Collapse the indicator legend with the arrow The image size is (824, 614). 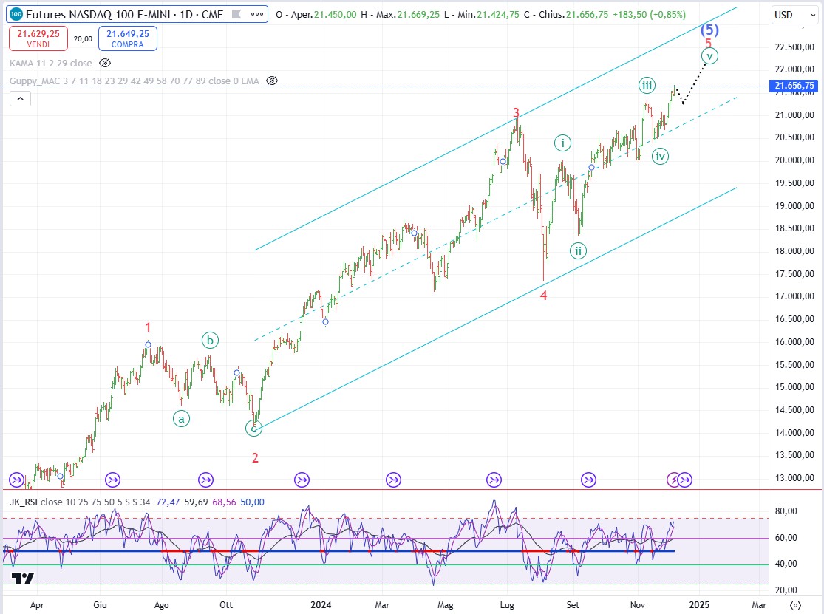click(20, 98)
